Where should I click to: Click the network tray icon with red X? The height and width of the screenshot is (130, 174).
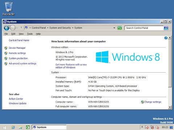[x=152, y=127]
